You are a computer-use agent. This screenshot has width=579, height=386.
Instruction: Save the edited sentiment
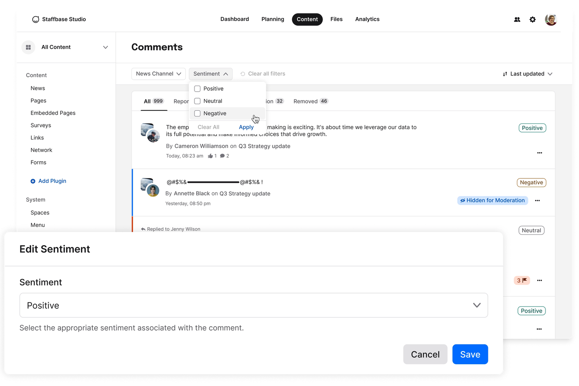470,354
